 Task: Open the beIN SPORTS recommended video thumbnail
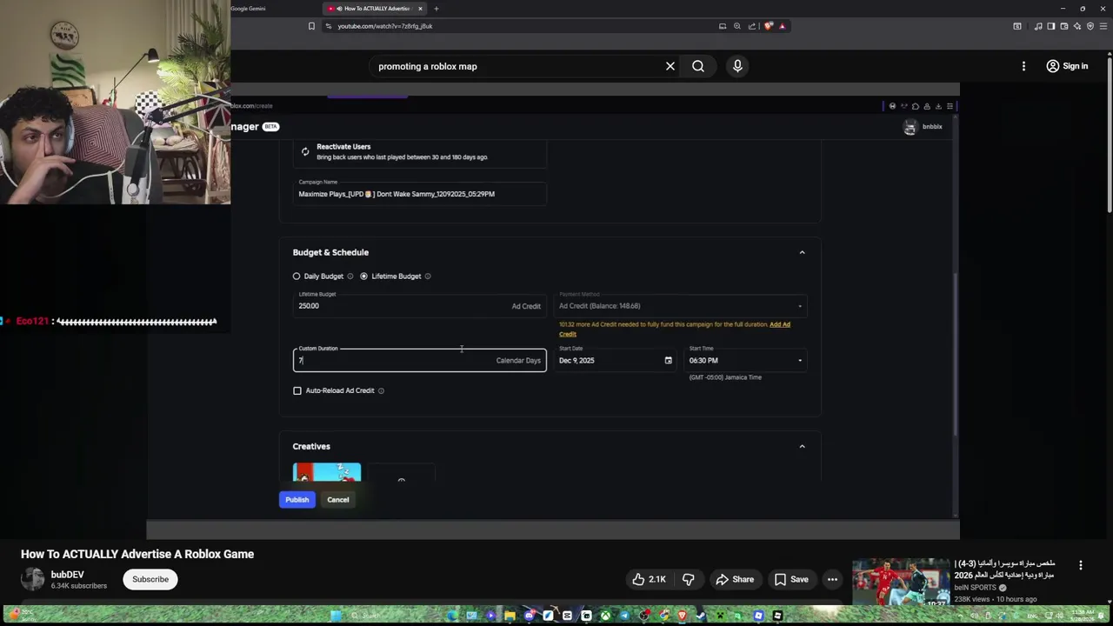coord(901,583)
